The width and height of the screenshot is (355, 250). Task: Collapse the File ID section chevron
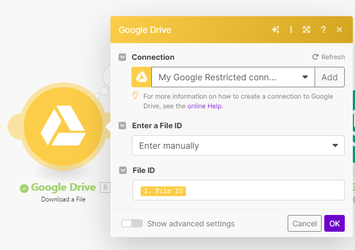click(123, 170)
